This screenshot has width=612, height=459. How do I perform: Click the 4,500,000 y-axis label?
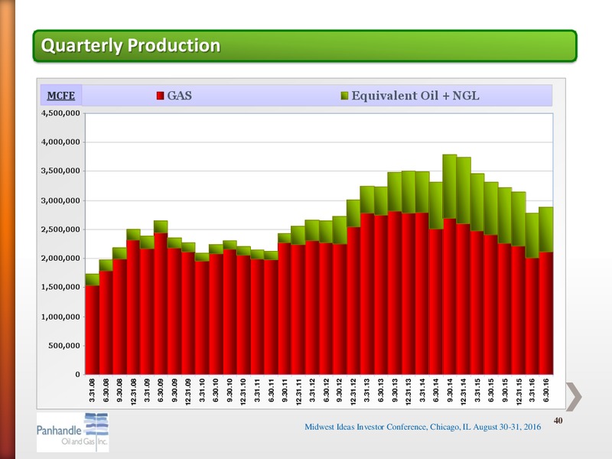point(60,113)
